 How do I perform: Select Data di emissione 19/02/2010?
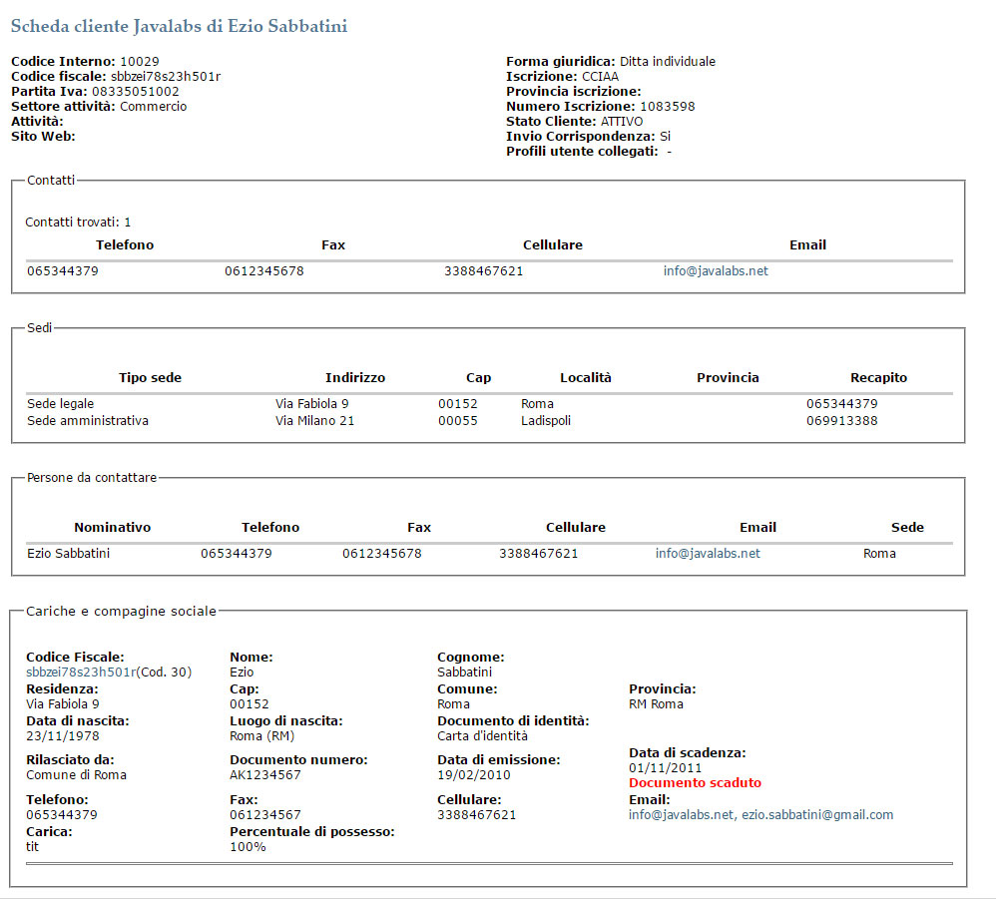[473, 775]
